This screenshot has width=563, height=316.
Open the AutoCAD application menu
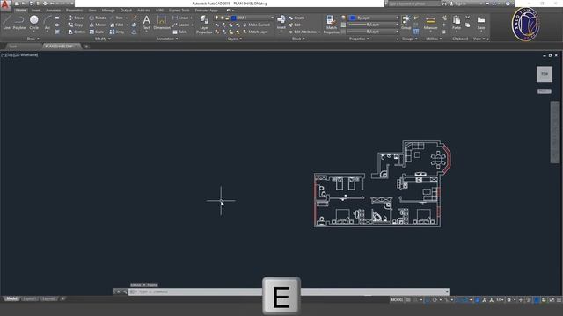(x=5, y=5)
